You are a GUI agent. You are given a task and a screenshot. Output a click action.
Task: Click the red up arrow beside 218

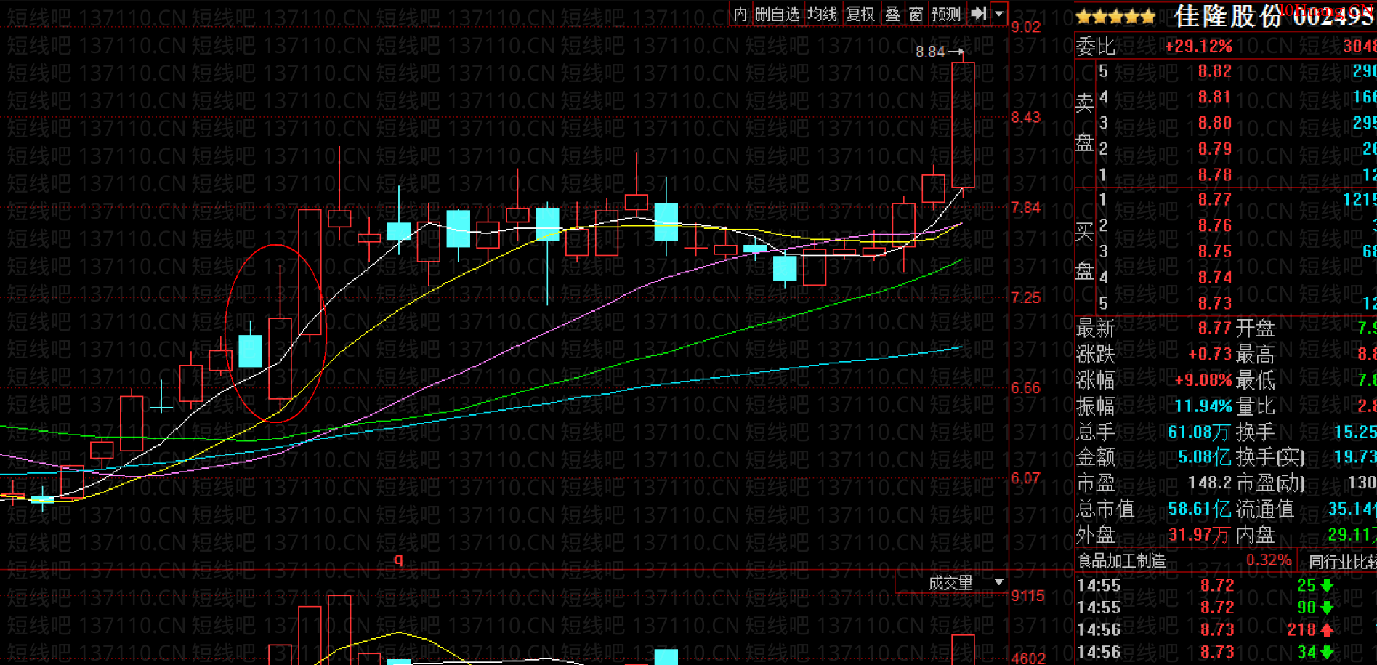point(1327,630)
